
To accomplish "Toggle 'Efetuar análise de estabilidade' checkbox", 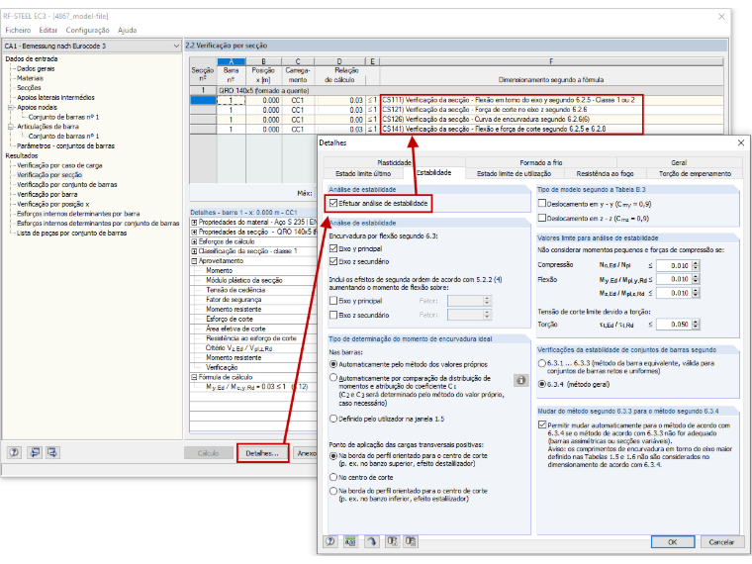I will (333, 204).
